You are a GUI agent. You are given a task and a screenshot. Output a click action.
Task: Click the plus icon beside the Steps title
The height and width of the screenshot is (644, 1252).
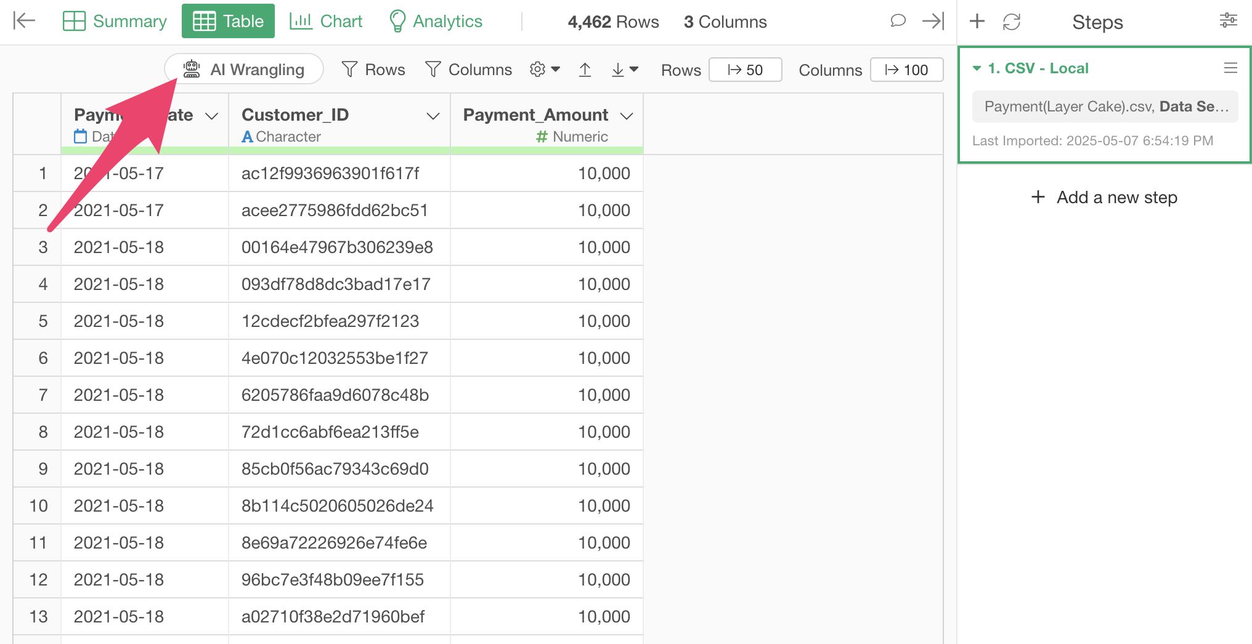[x=977, y=22]
